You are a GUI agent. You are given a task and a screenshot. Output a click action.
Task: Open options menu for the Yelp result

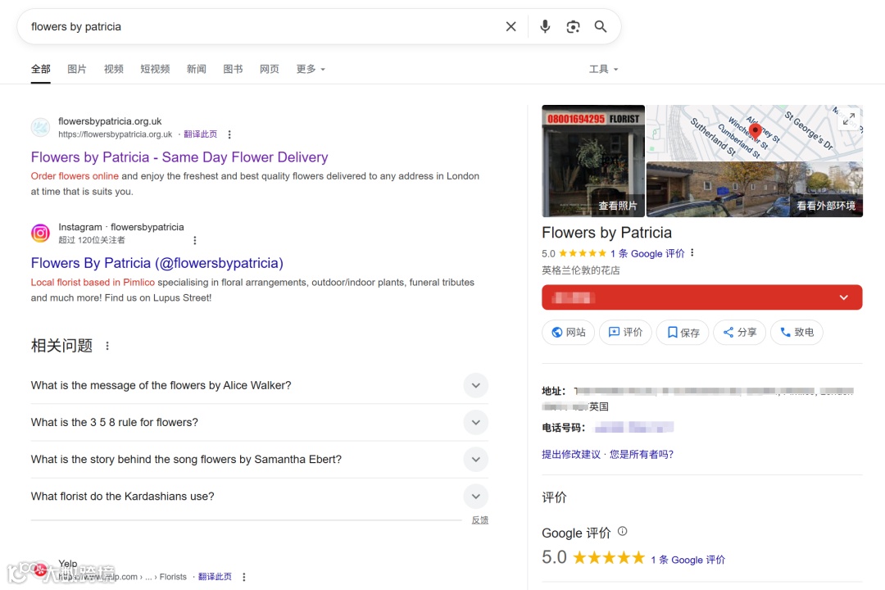[244, 577]
